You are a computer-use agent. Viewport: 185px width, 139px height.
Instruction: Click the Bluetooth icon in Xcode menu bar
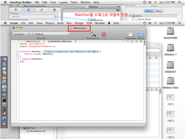(x=155, y=23)
